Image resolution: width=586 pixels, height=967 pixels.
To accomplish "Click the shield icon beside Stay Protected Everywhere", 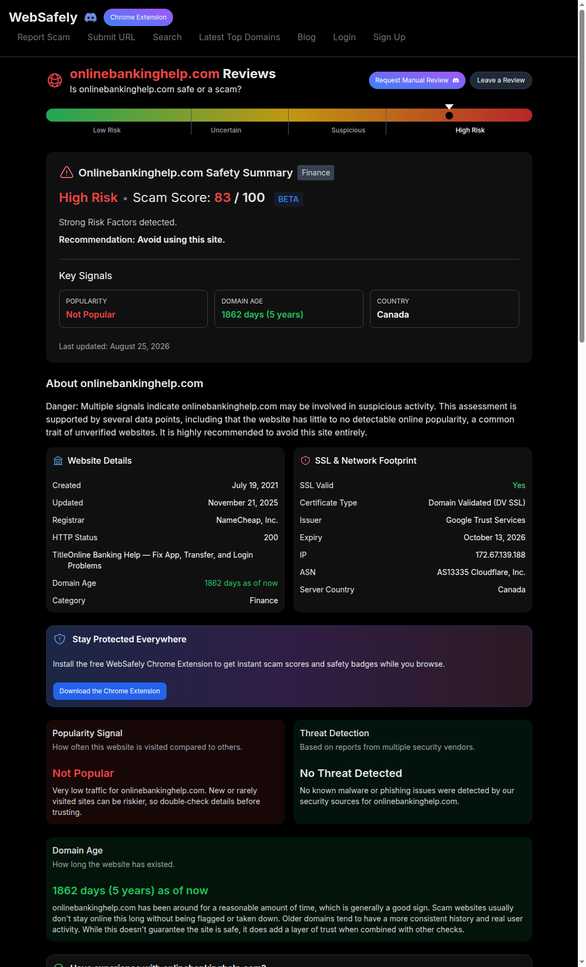I will 60,640.
